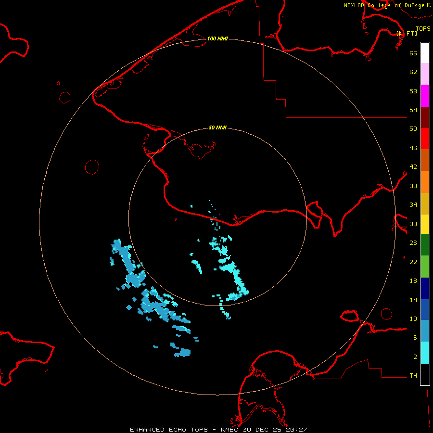The width and height of the screenshot is (433, 433).
Task: Click the bright red legend swatch
Action: click(425, 139)
